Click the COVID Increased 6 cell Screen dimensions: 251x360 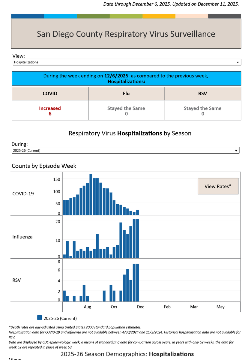click(50, 110)
